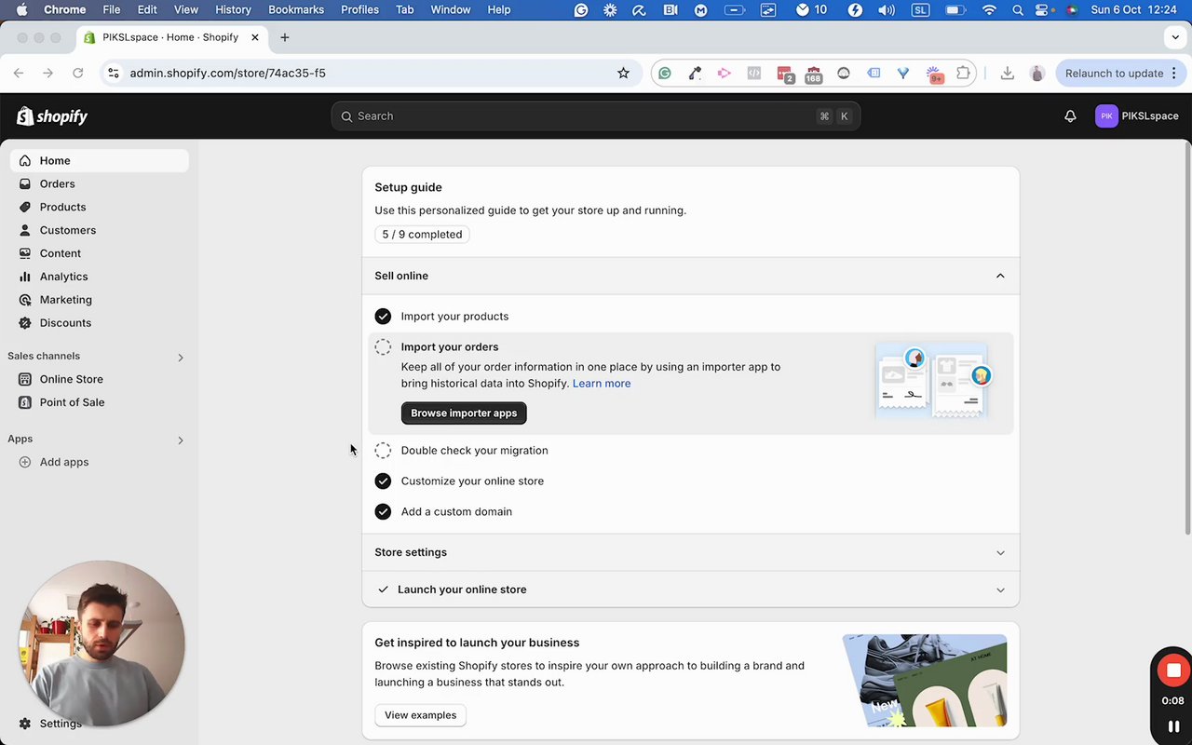Open the PIKSLspace account menu
The height and width of the screenshot is (745, 1192).
click(x=1137, y=116)
